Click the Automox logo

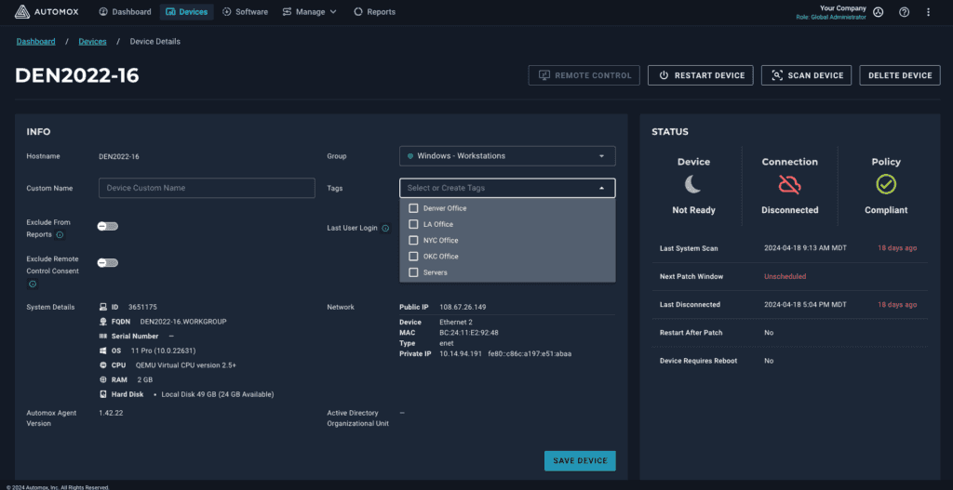point(47,11)
